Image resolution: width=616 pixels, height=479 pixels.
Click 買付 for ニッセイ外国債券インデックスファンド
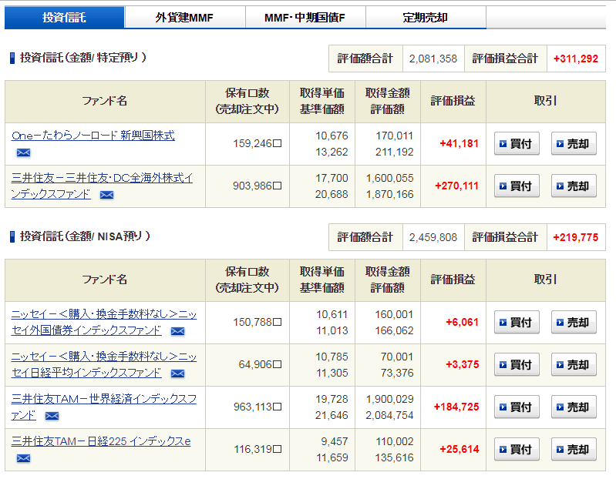[x=517, y=323]
